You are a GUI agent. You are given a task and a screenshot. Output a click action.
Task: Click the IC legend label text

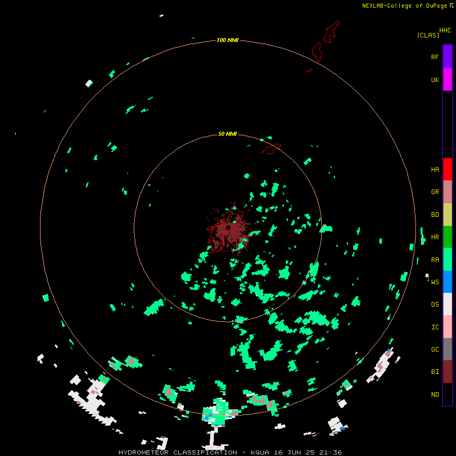435,327
